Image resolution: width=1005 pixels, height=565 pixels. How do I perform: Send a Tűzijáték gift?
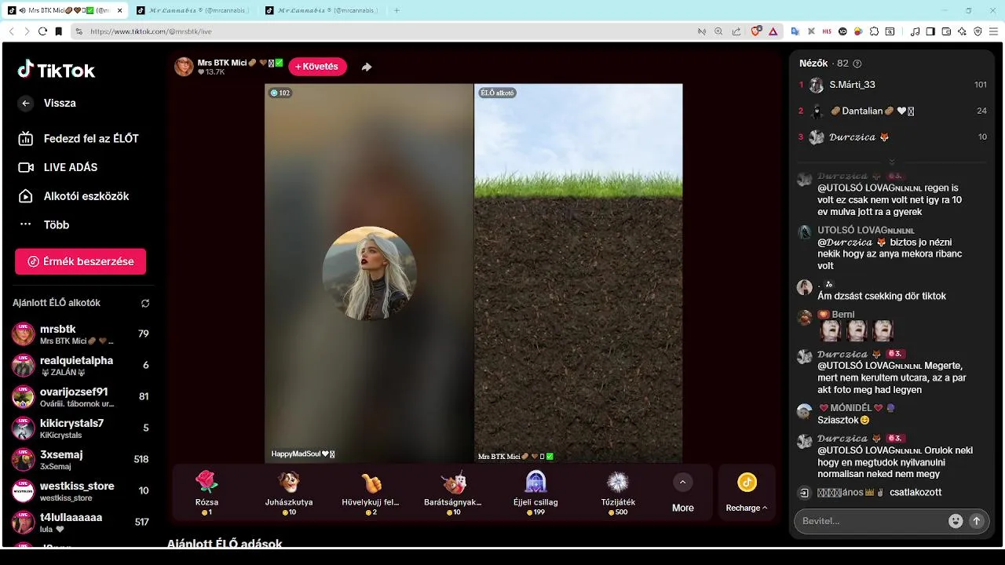618,493
